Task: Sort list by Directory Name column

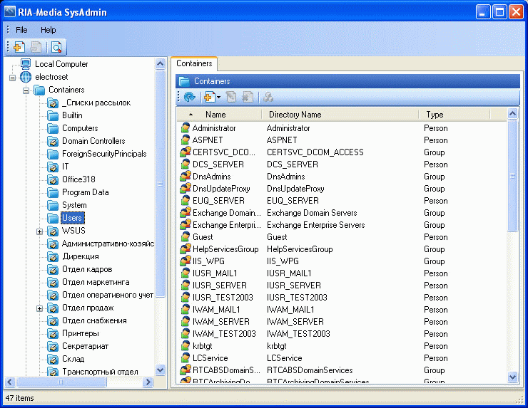Action: coord(295,114)
